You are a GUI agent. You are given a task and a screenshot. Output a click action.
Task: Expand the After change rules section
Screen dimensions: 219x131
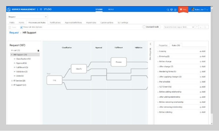click(x=158, y=67)
